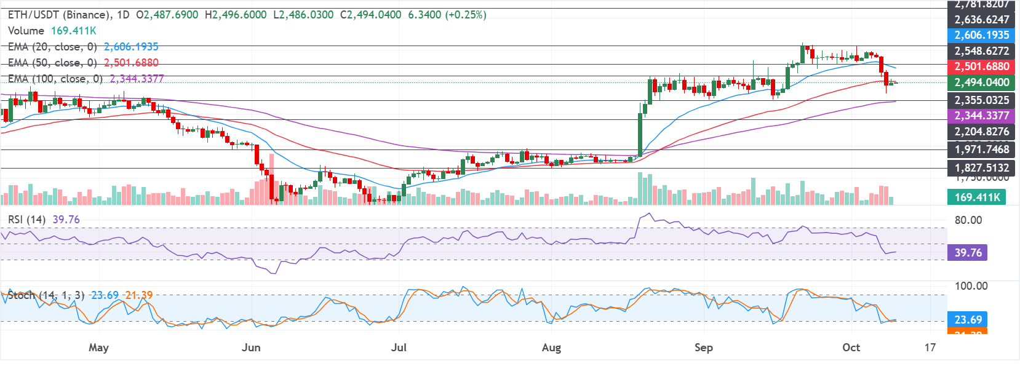Image resolution: width=1020 pixels, height=366 pixels.
Task: Click the RSI (14) indicator legend label
Action: 26,220
